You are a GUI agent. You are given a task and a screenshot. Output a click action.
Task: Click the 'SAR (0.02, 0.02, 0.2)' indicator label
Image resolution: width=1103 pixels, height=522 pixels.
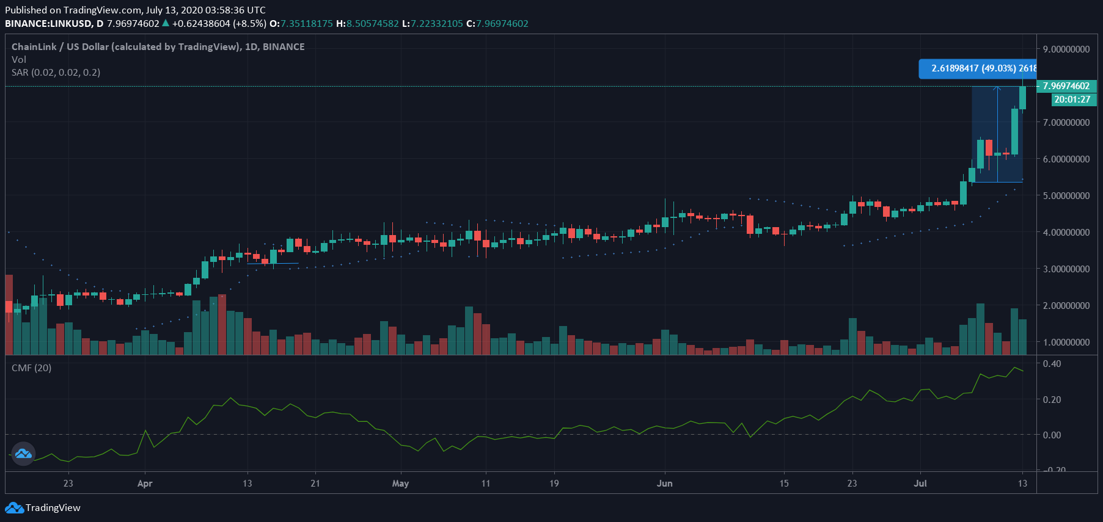56,73
